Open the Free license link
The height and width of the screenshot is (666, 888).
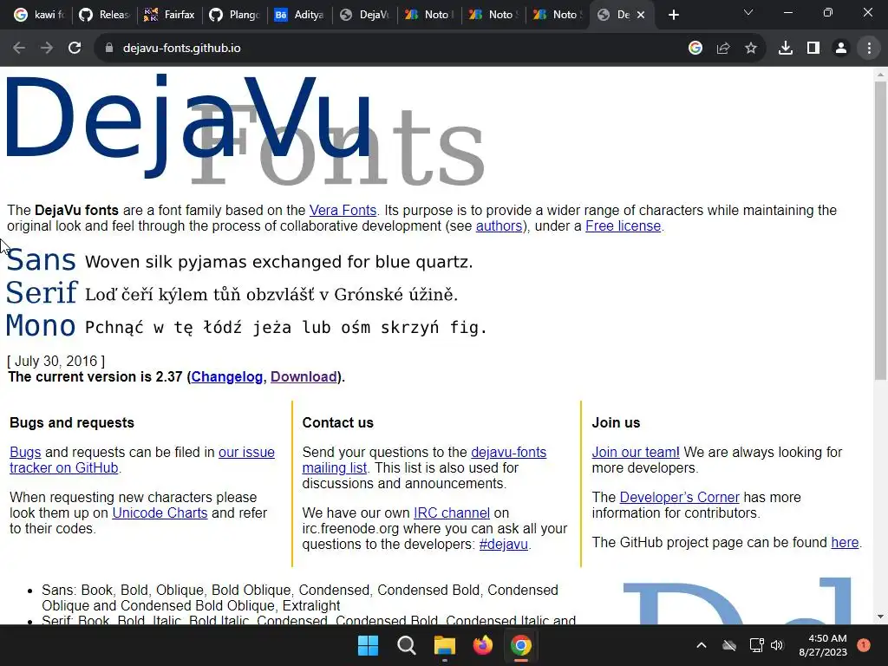click(x=623, y=226)
